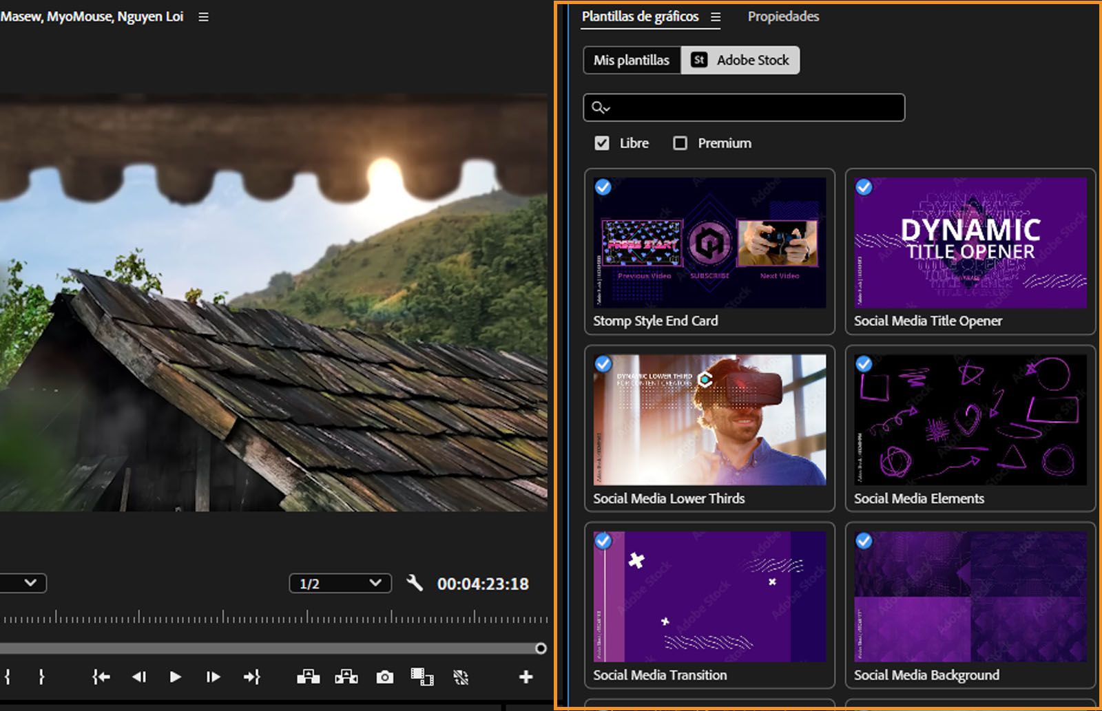Click the Program monitor video preview
Screen dimensions: 1102x711
[274, 303]
